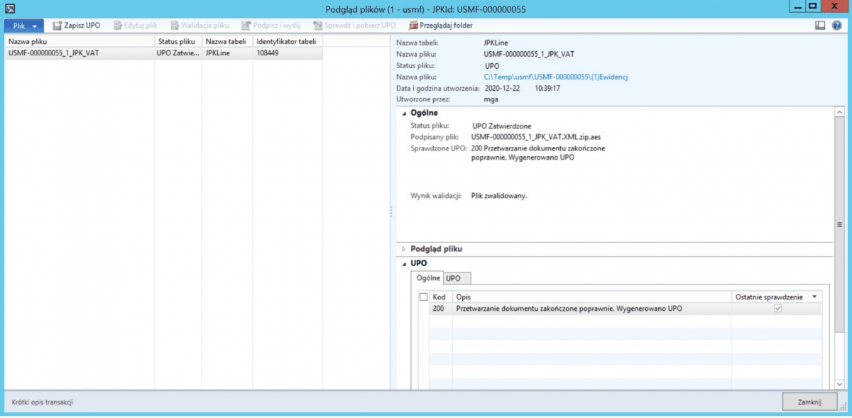Screen dimensions: 852x418
Task: Collapse the Ogólne section
Action: click(405, 112)
